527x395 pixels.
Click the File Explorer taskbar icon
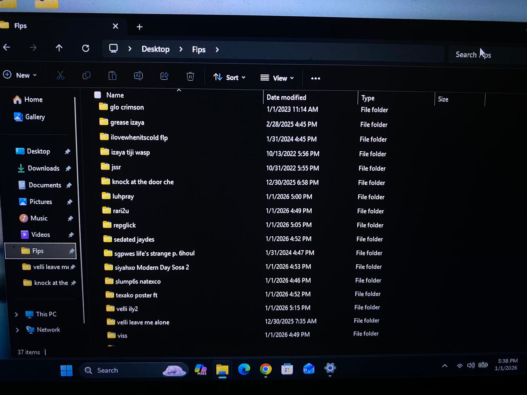coord(222,369)
